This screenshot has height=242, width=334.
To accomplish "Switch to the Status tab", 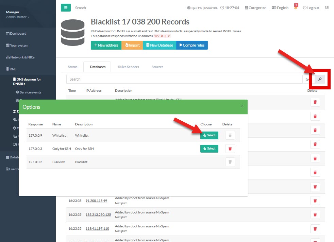I will 72,67.
